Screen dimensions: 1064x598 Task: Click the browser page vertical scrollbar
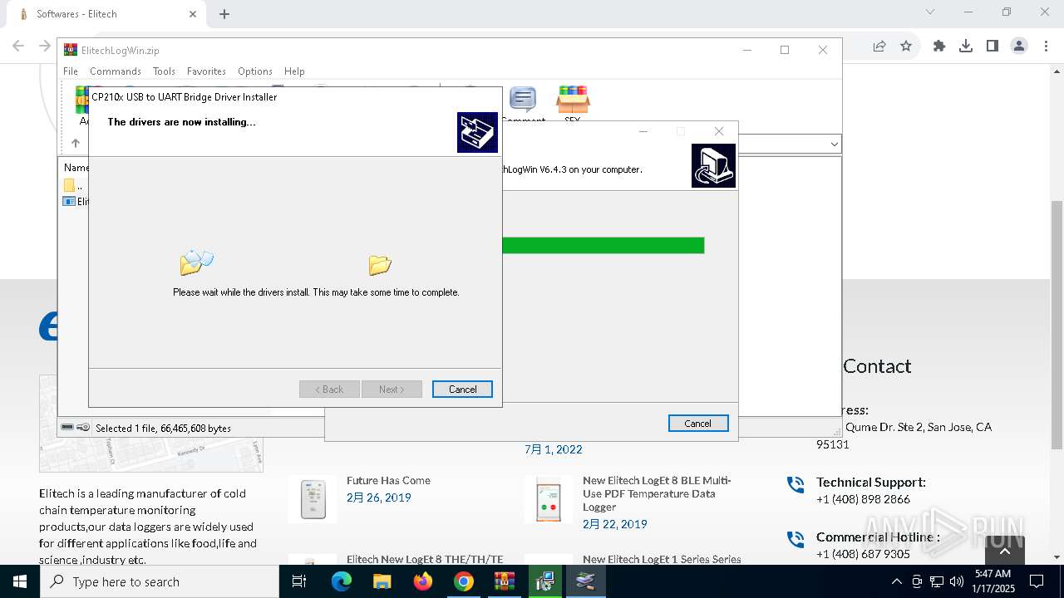[x=1057, y=325]
